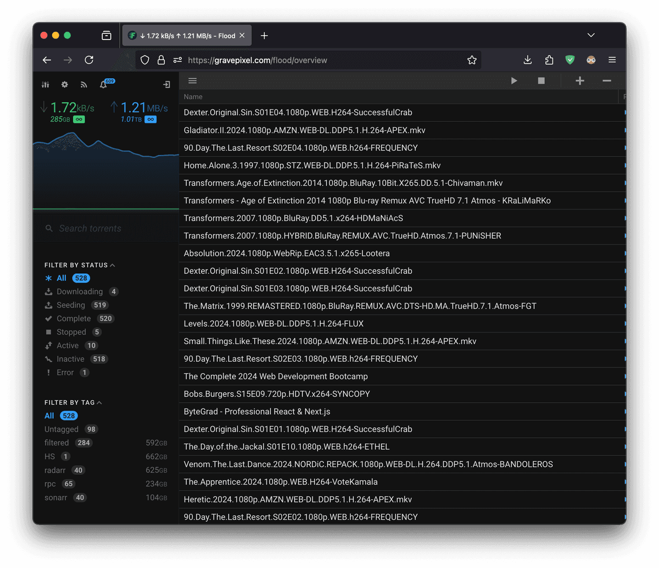
Task: Open the Firefox View icon
Action: 107,36
